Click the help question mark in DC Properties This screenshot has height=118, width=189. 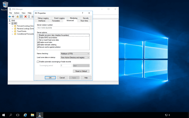pyautogui.click(x=82, y=13)
